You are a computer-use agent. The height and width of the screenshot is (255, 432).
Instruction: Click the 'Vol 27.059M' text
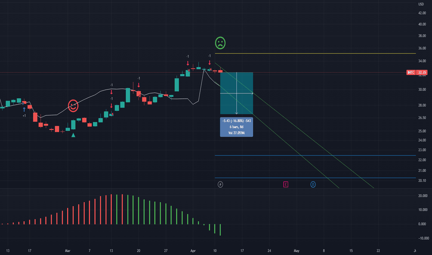(x=236, y=133)
